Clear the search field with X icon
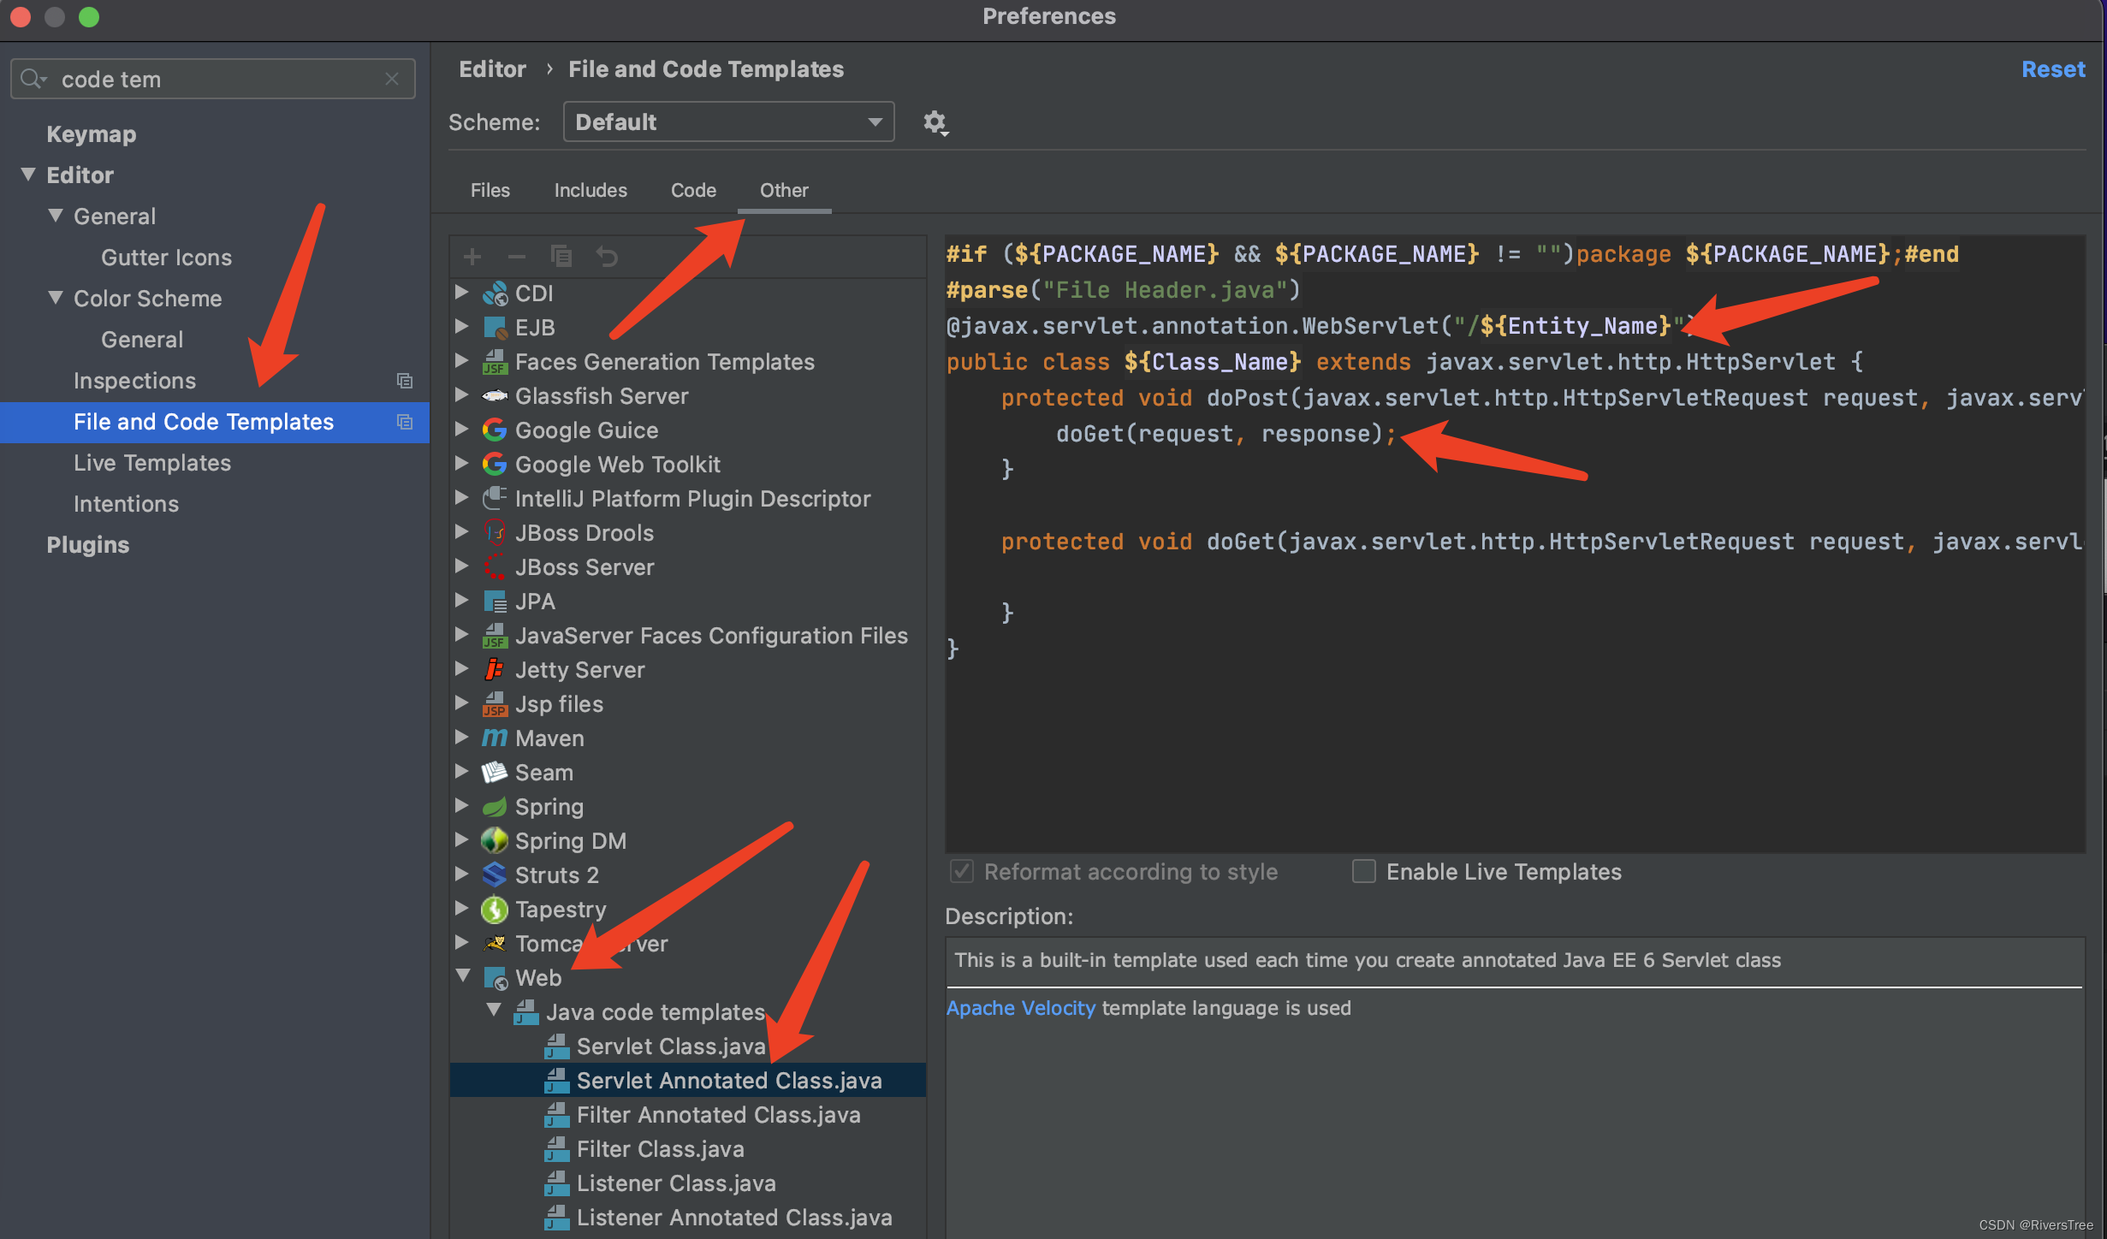This screenshot has height=1239, width=2107. (392, 80)
